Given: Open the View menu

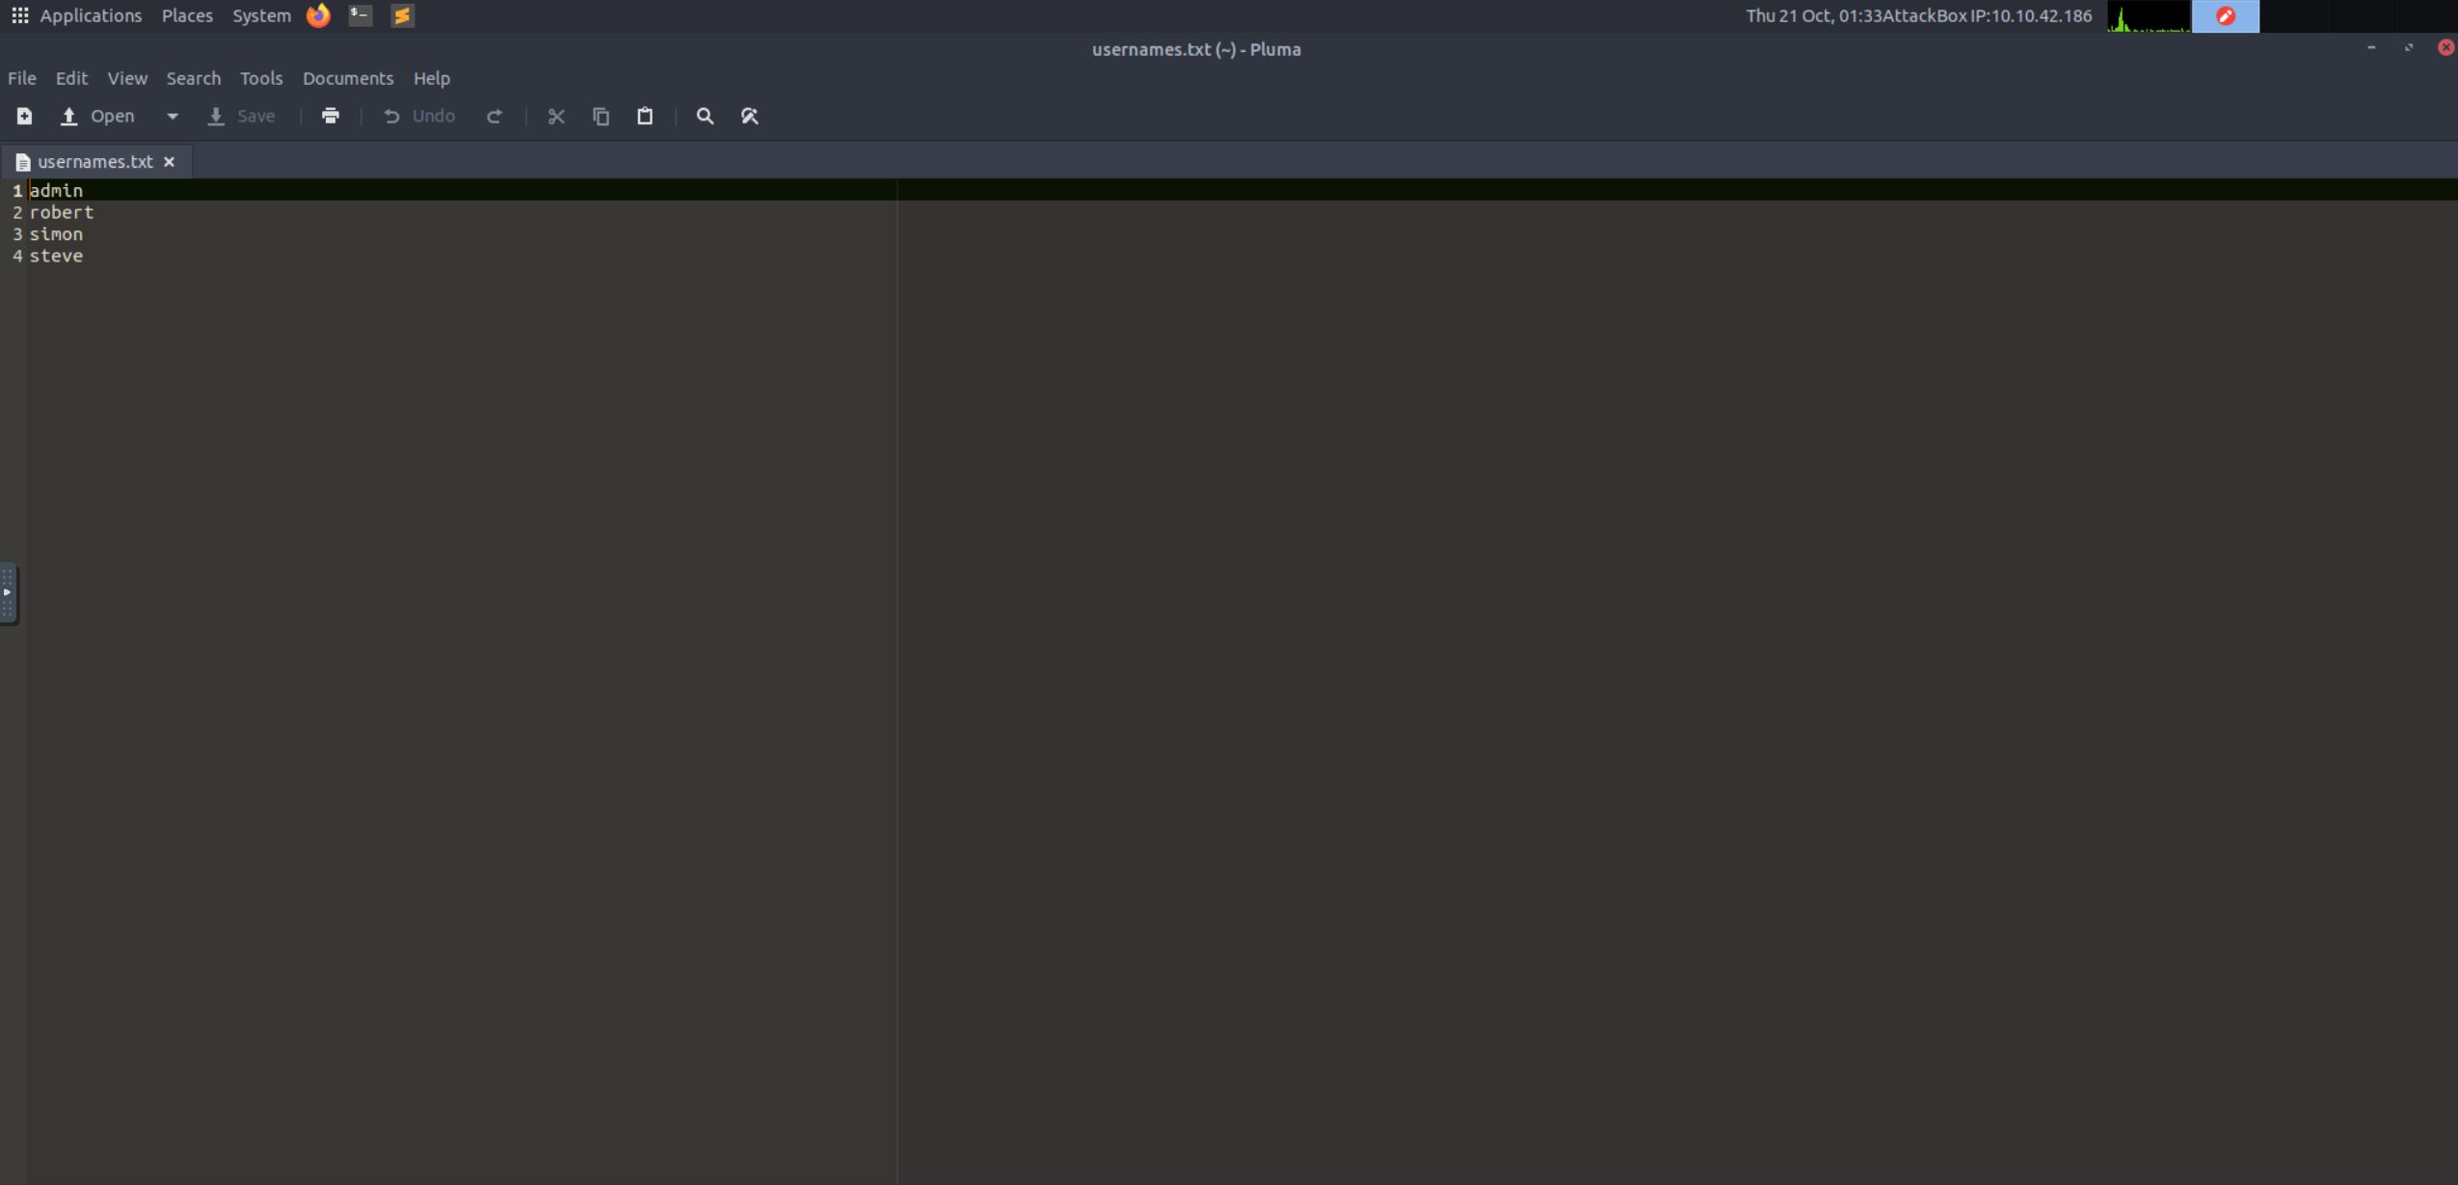Looking at the screenshot, I should click(x=127, y=78).
